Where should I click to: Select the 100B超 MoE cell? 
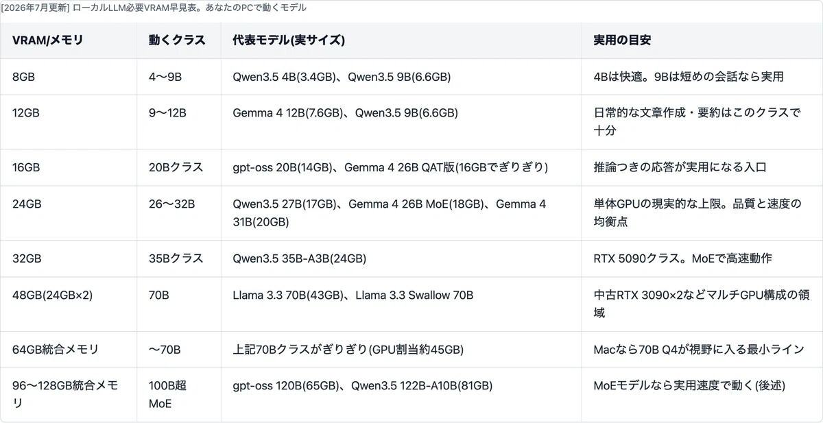(179, 395)
